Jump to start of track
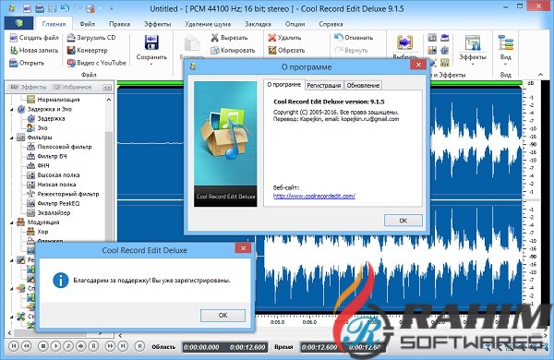554x360 pixels. pos(14,346)
